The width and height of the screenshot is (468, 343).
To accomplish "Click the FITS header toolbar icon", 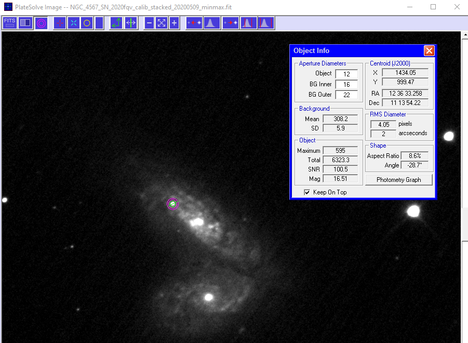I will 10,23.
